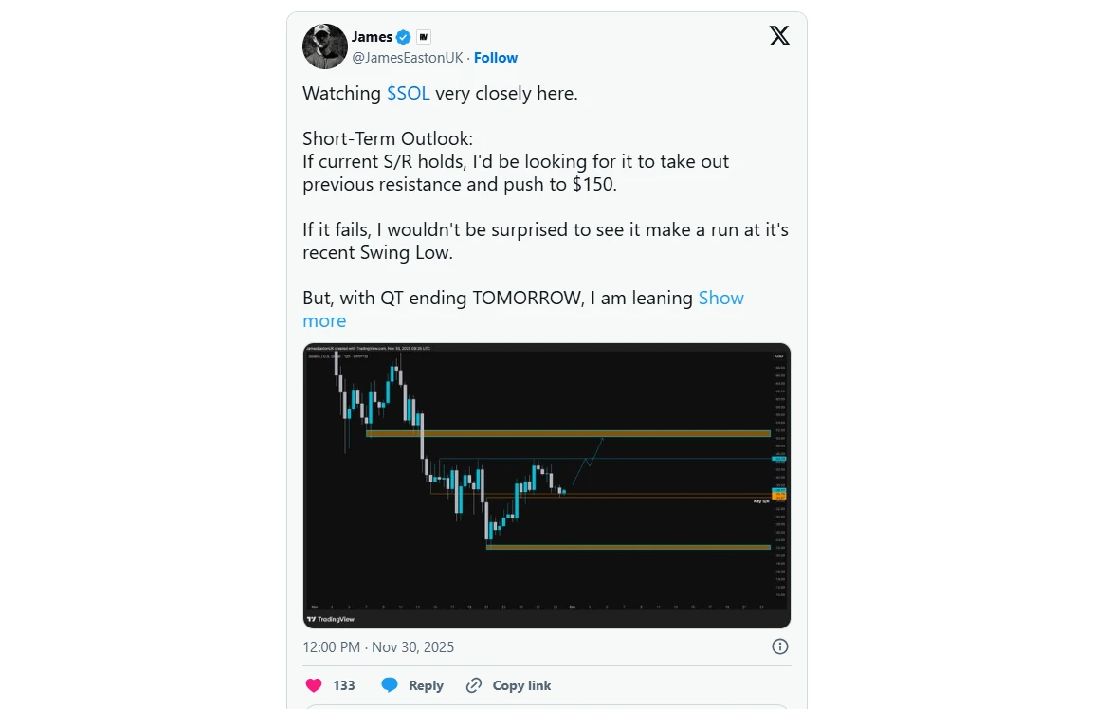Click the Key S/R label in chart
1112x709 pixels.
pyautogui.click(x=760, y=500)
